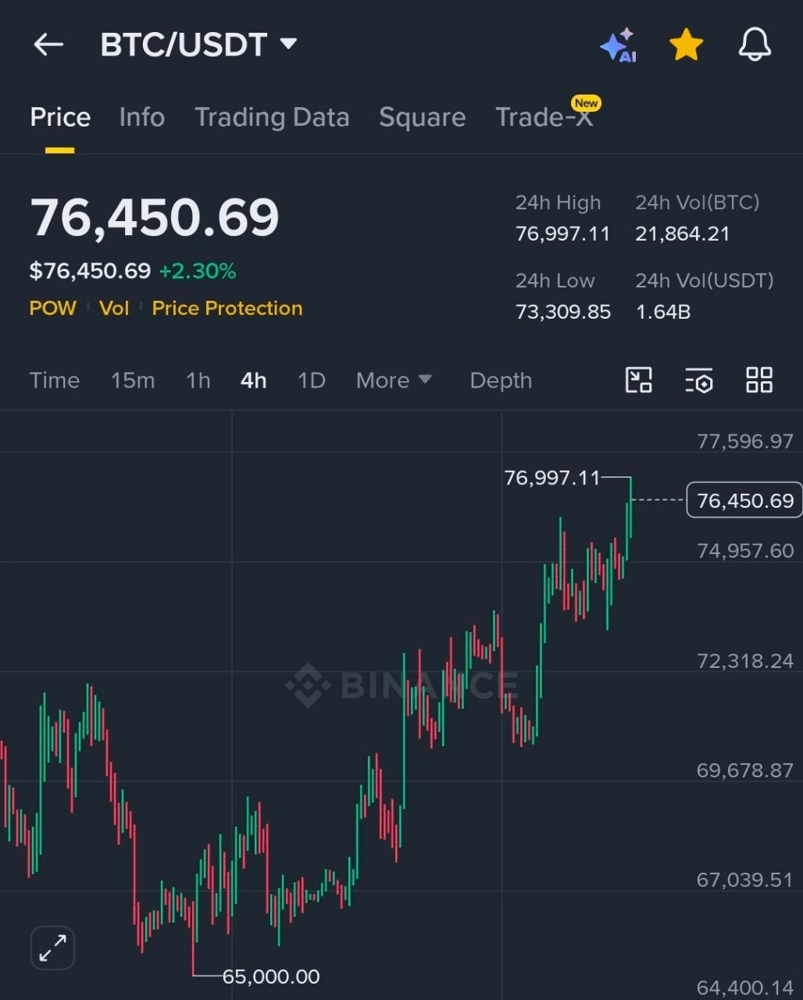803x1000 pixels.
Task: Open the AI assistant sparkle icon
Action: (618, 45)
